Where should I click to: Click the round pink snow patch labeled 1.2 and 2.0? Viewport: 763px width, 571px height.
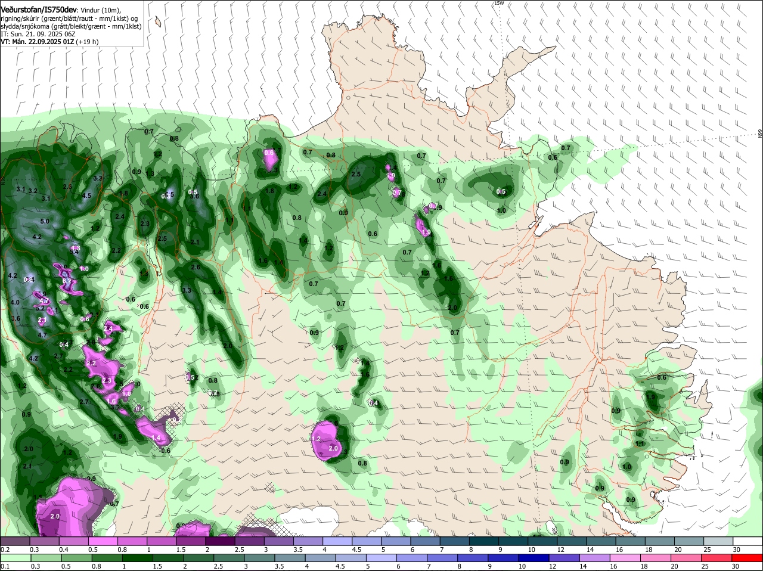point(325,440)
